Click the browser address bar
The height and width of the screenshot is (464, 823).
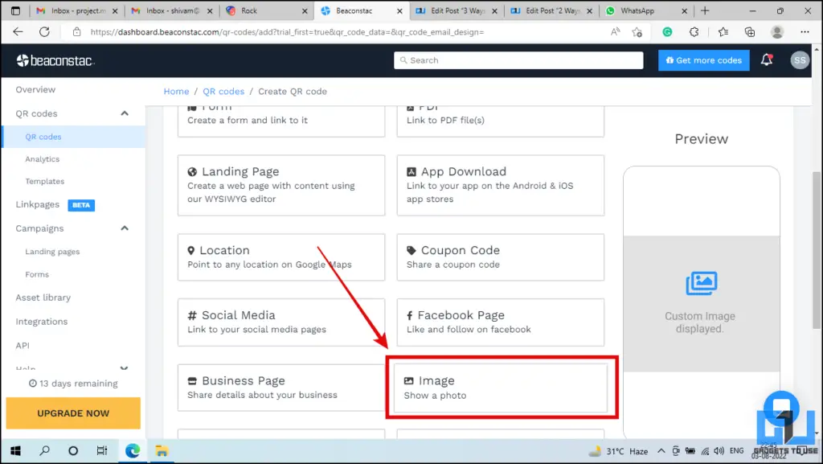click(x=336, y=32)
